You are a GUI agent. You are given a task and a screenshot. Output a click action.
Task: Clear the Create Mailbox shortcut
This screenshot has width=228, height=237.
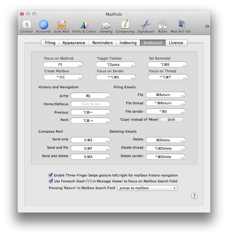(x=80, y=78)
